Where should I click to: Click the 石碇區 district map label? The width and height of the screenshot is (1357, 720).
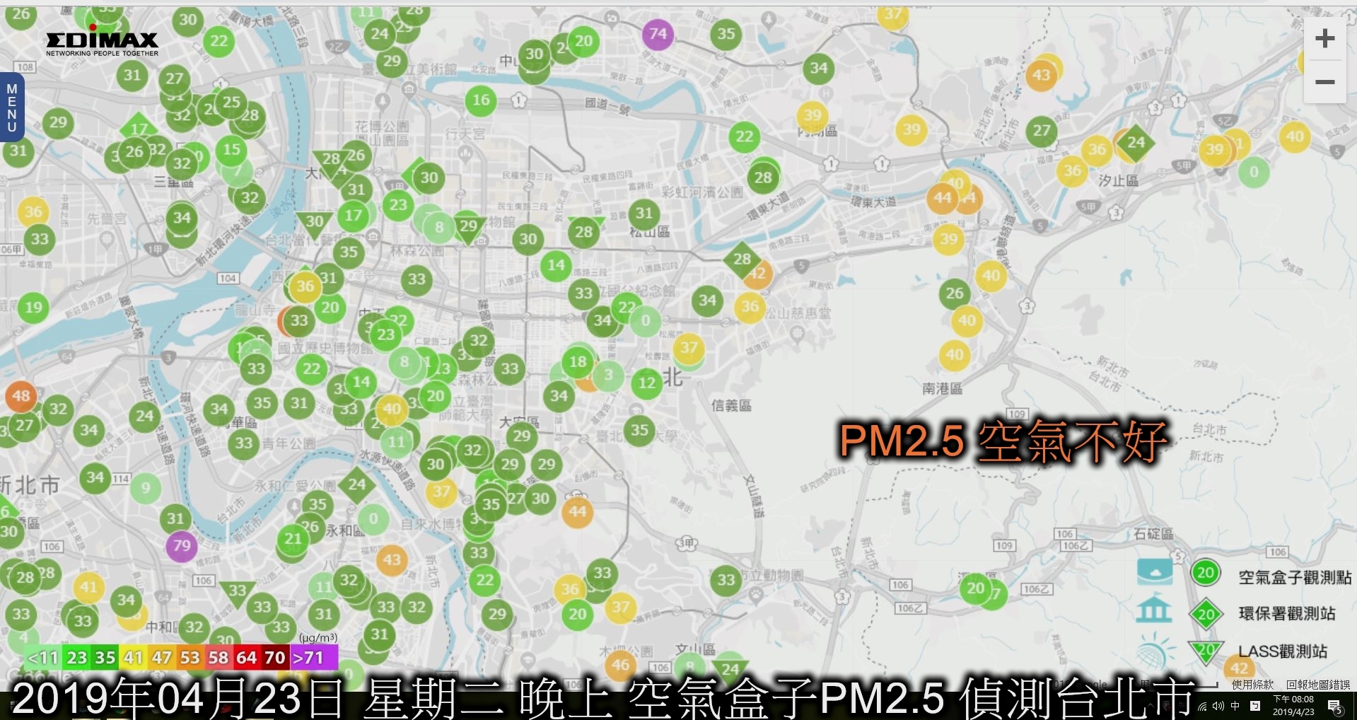(1154, 534)
